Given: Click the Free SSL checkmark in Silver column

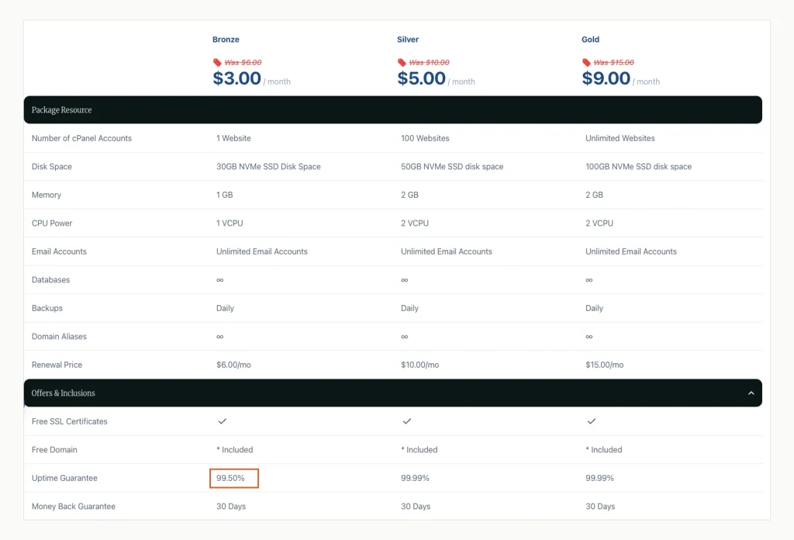Looking at the screenshot, I should coord(407,421).
